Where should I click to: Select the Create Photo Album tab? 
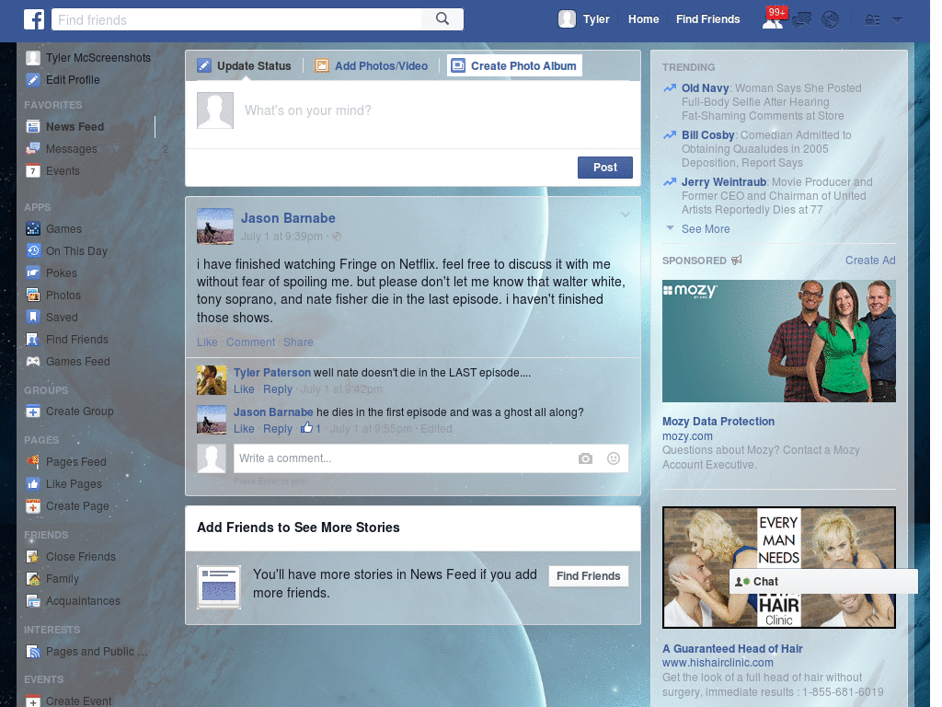514,65
